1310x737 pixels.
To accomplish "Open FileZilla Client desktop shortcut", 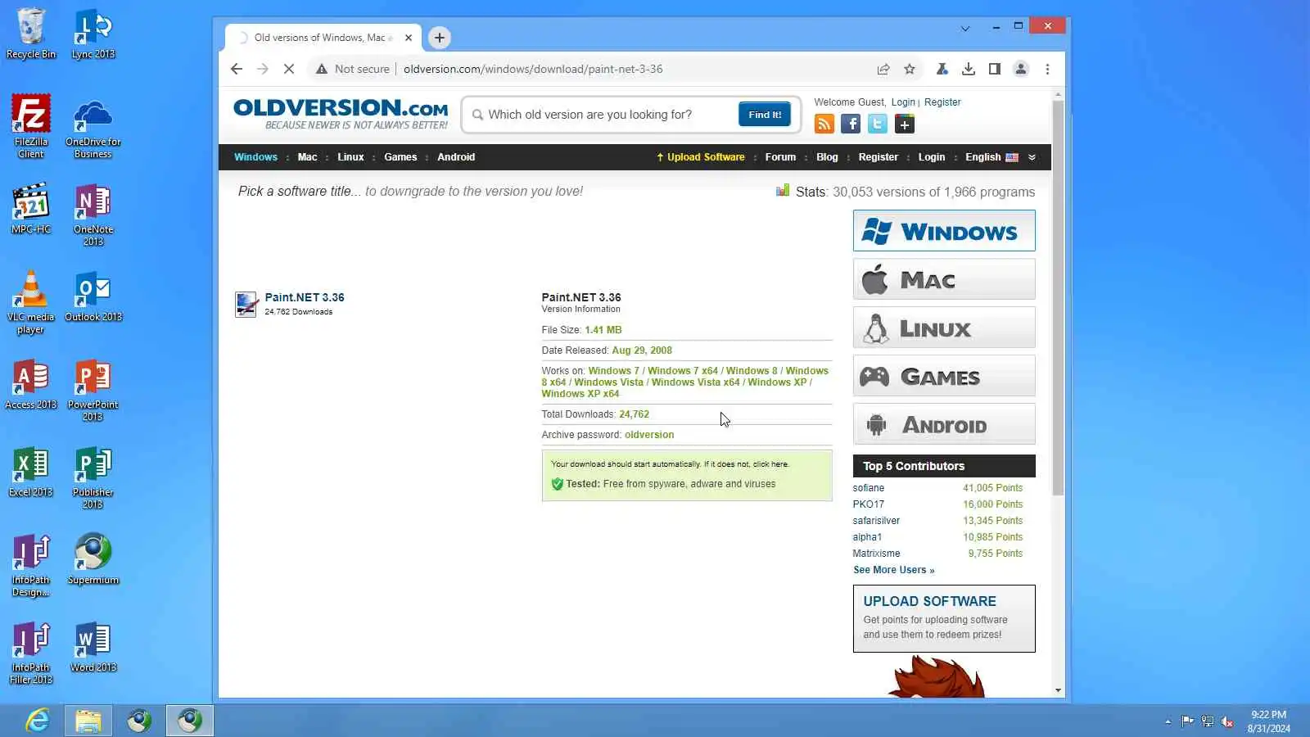I will 31,125.
